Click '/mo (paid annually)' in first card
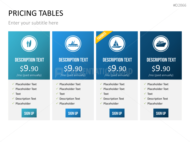The height and width of the screenshot is (142, 190). pyautogui.click(x=29, y=75)
